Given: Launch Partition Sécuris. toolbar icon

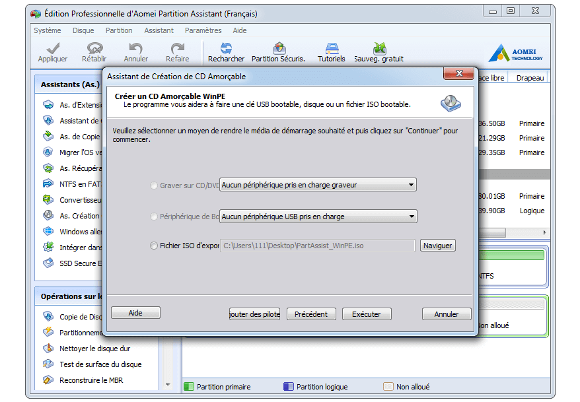Looking at the screenshot, I should (x=278, y=49).
